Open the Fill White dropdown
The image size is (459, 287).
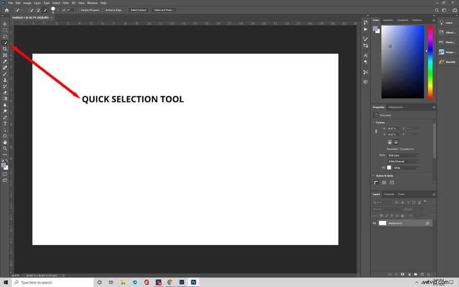[405, 168]
